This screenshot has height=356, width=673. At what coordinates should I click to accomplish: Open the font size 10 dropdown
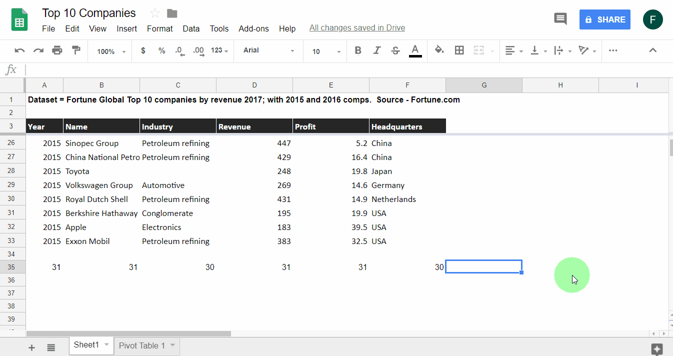click(x=326, y=51)
